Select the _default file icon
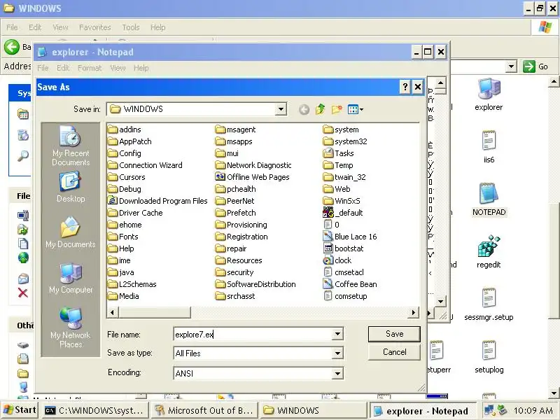The width and height of the screenshot is (560, 420). click(x=343, y=213)
